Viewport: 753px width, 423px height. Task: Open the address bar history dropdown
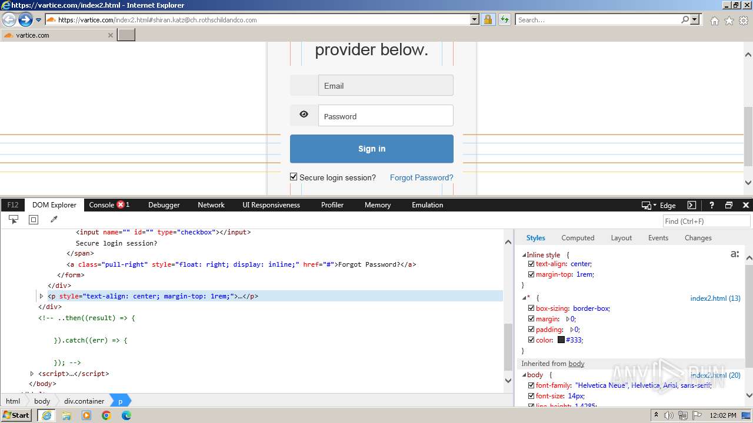475,19
